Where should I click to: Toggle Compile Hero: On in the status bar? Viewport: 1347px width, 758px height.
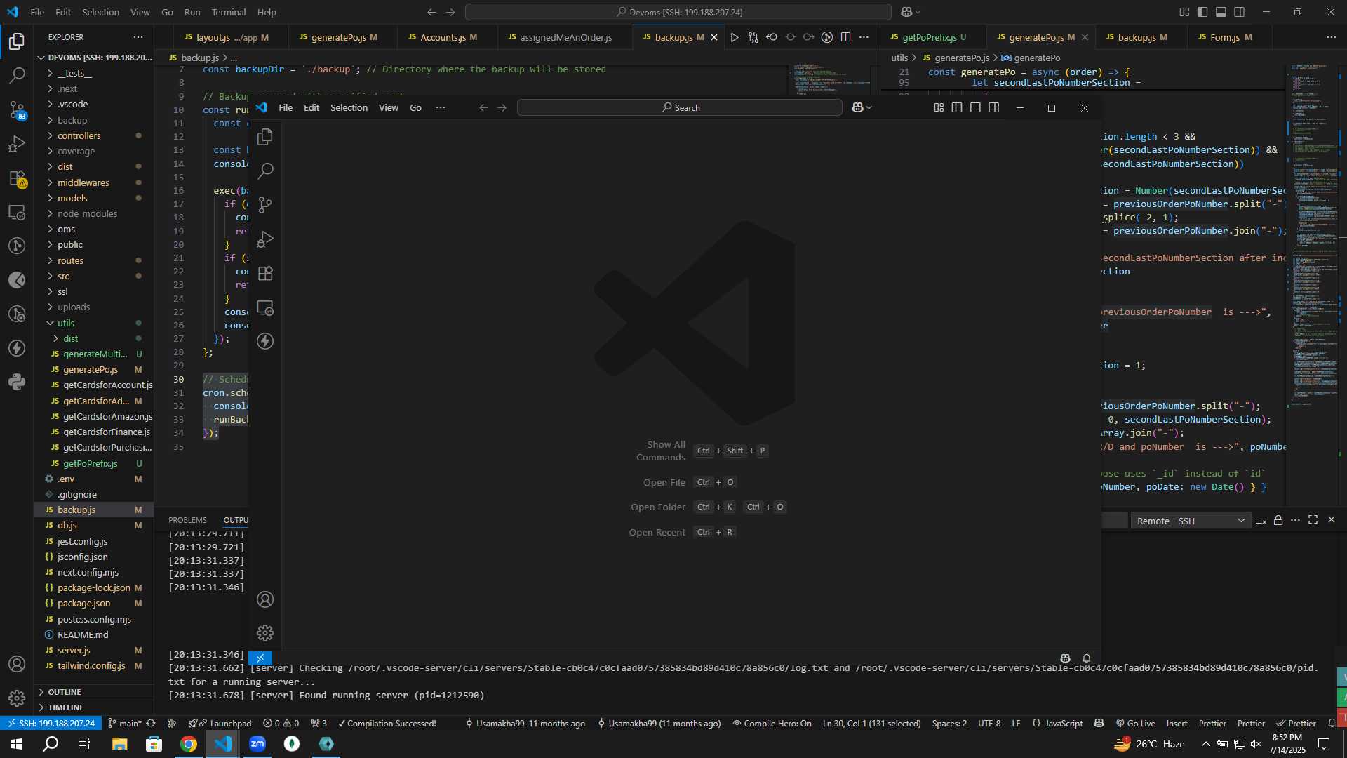(x=772, y=724)
